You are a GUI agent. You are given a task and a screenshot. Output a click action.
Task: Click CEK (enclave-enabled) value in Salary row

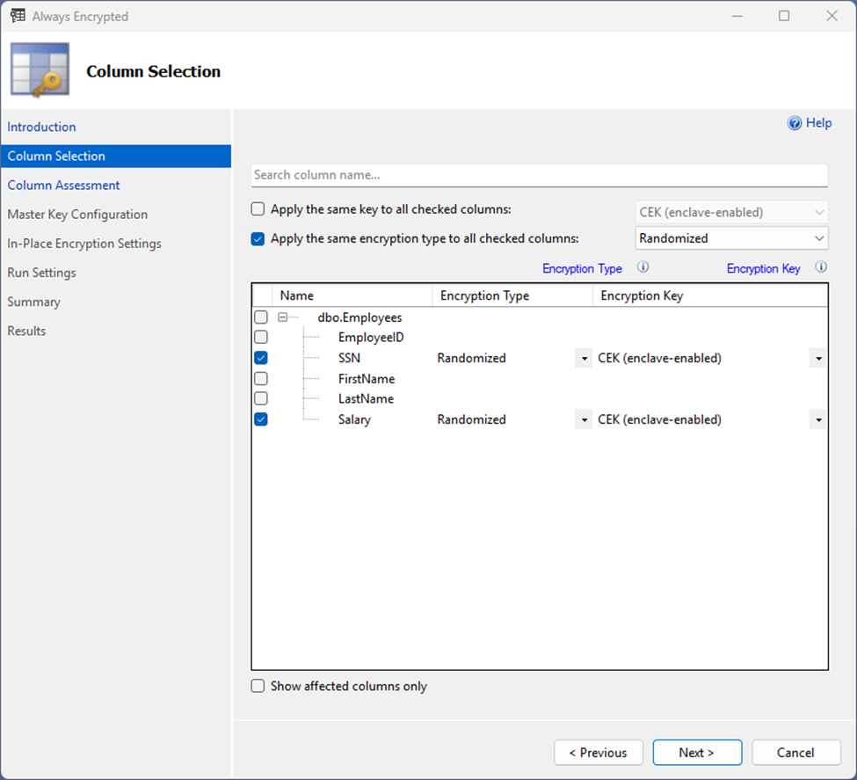(x=660, y=419)
